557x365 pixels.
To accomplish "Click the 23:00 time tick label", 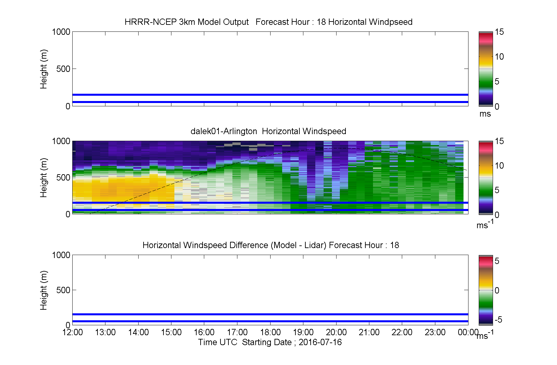I will [x=435, y=332].
